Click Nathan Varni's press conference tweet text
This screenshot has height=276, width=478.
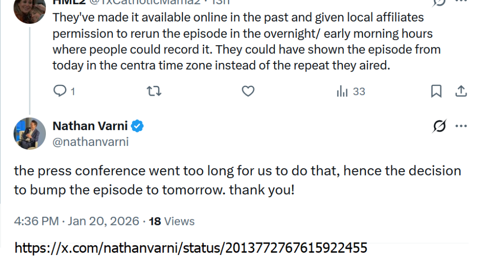tap(237, 180)
